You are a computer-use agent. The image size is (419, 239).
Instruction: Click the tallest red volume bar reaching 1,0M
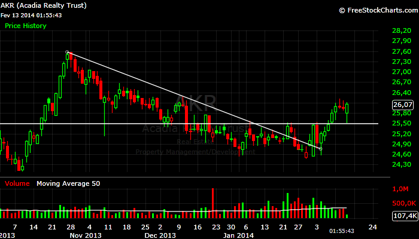tap(212, 203)
